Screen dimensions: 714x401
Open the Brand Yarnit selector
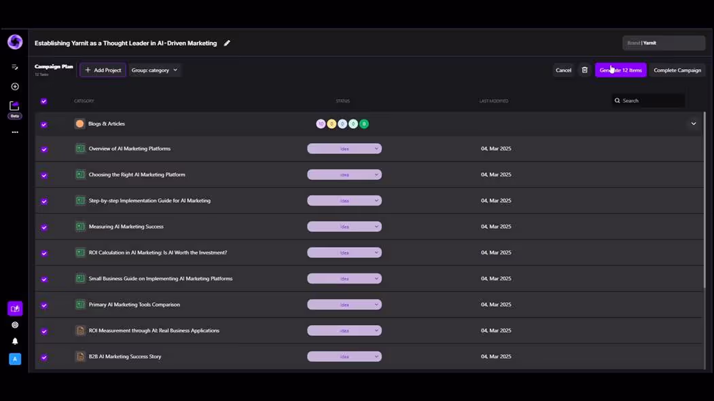pyautogui.click(x=664, y=43)
